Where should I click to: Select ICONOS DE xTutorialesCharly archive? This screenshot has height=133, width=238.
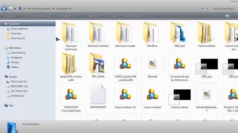coord(71,98)
